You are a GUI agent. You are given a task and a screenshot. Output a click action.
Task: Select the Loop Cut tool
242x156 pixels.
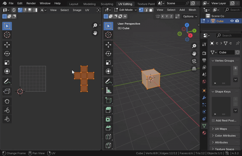(x=108, y=137)
